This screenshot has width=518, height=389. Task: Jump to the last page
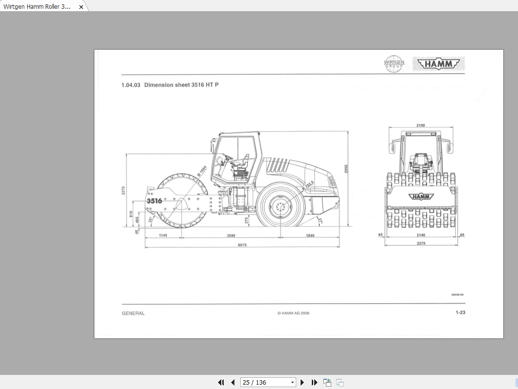click(x=314, y=382)
